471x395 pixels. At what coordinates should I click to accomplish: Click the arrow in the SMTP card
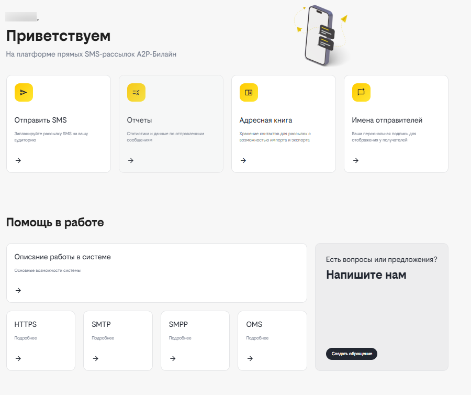96,358
